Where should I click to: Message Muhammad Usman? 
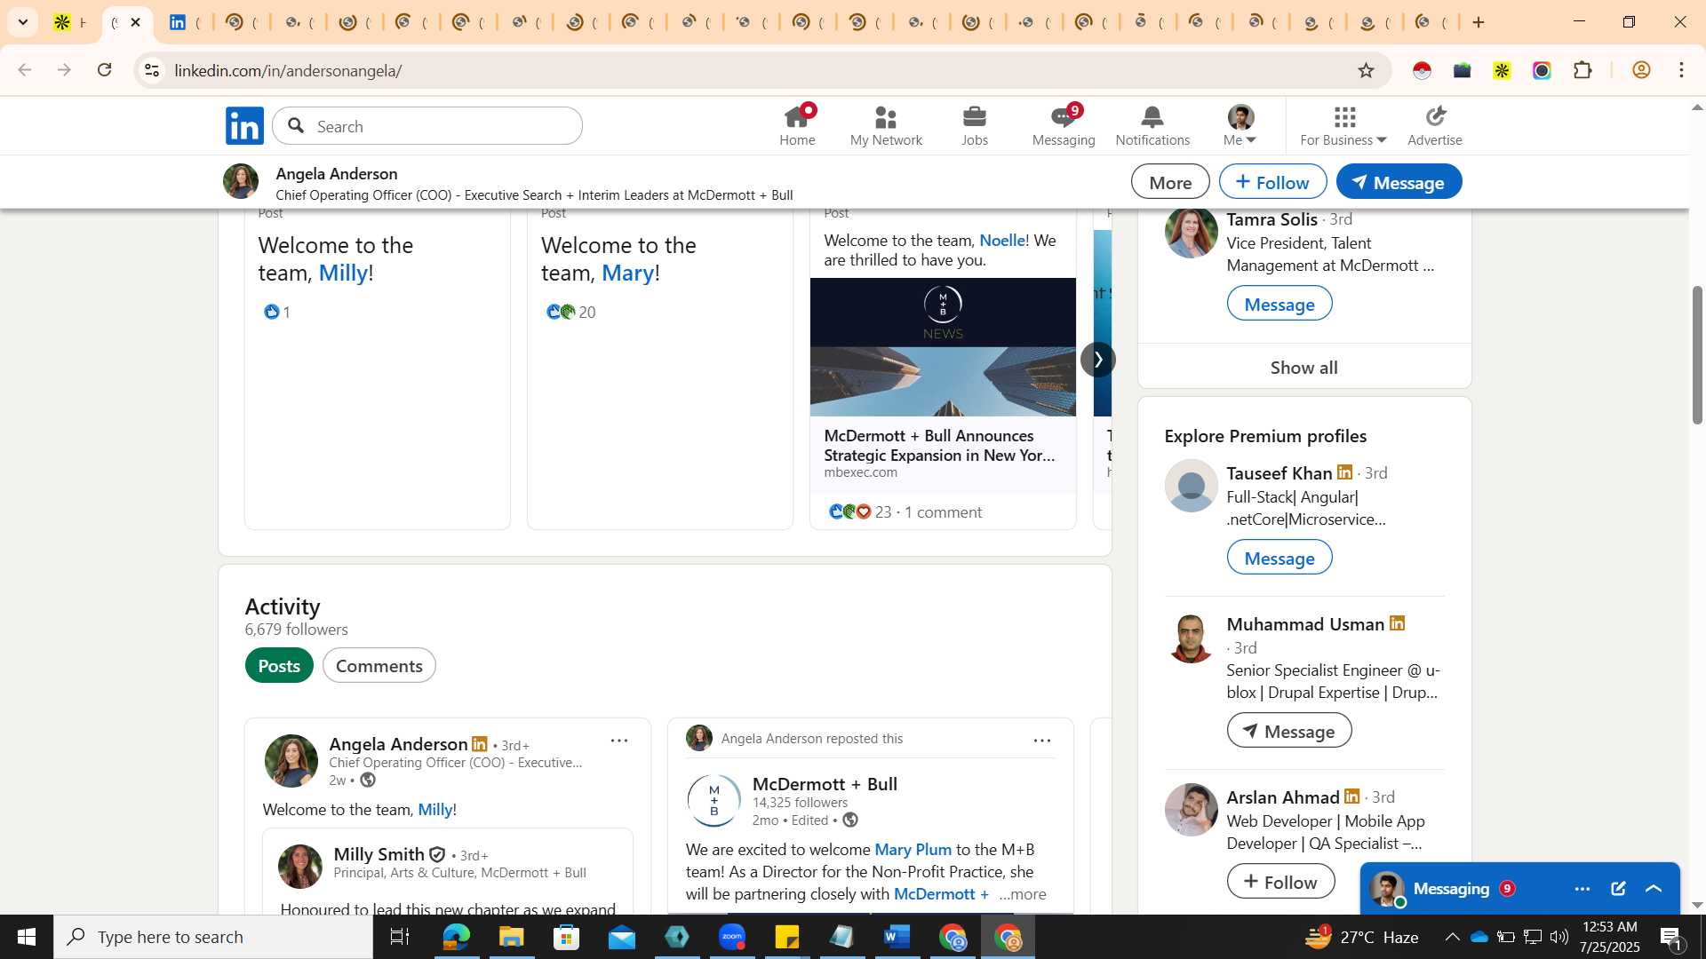pos(1288,731)
